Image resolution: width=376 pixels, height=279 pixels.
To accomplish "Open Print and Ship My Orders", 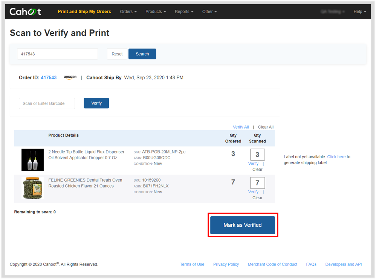I will 84,12.
